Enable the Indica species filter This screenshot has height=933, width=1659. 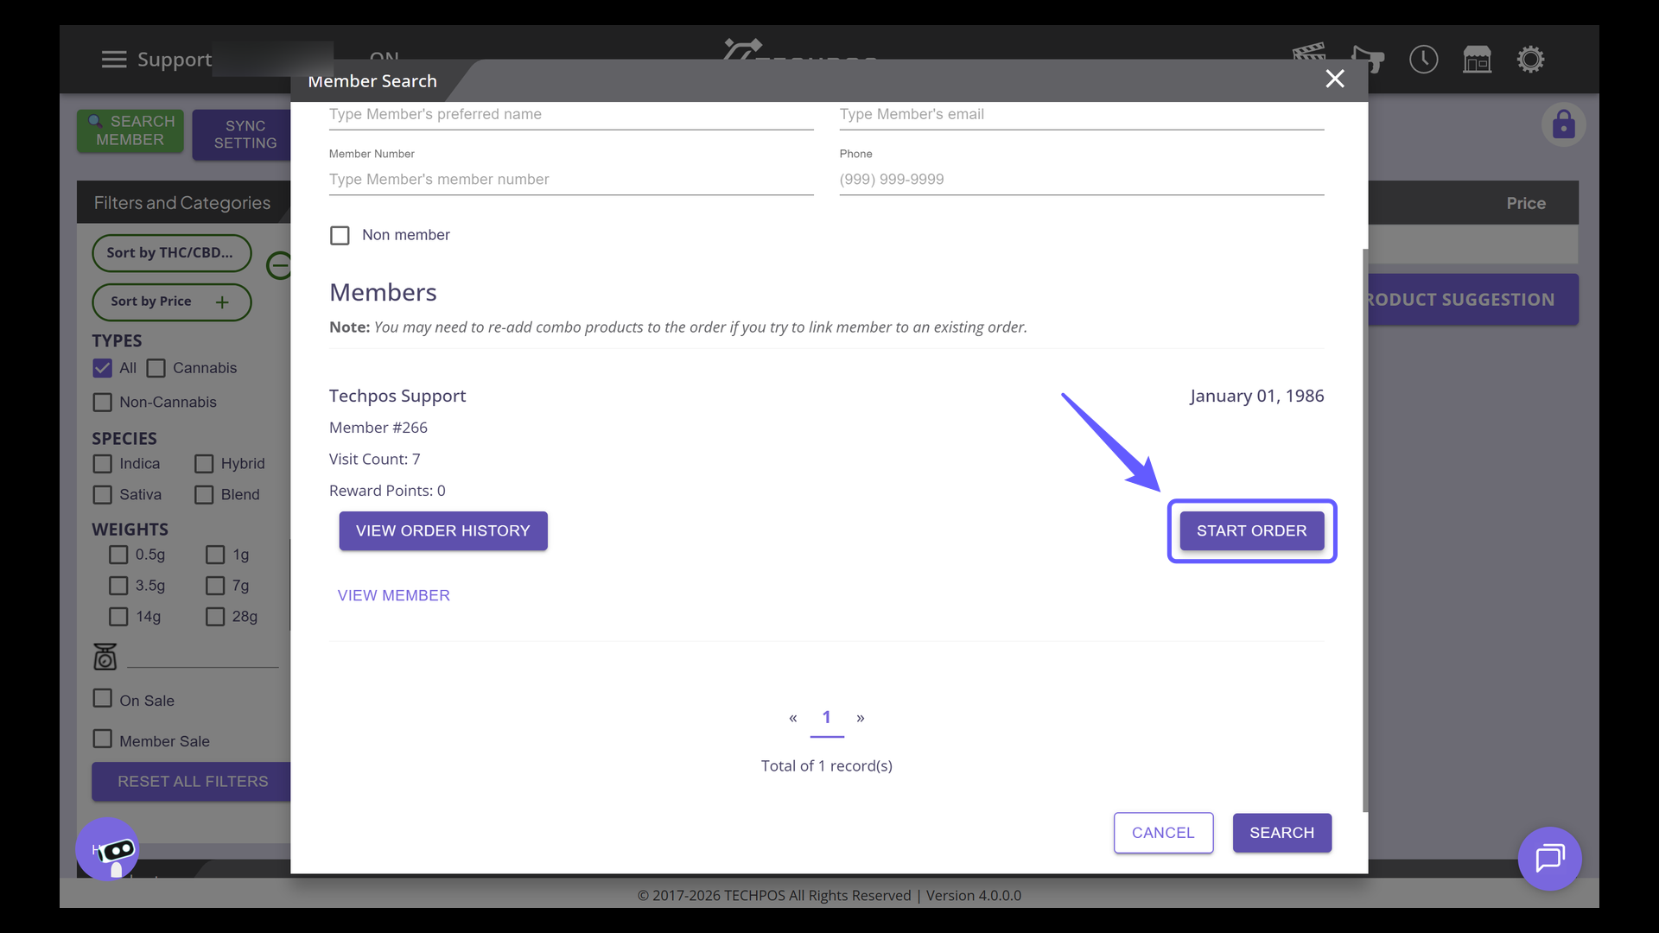(x=103, y=464)
